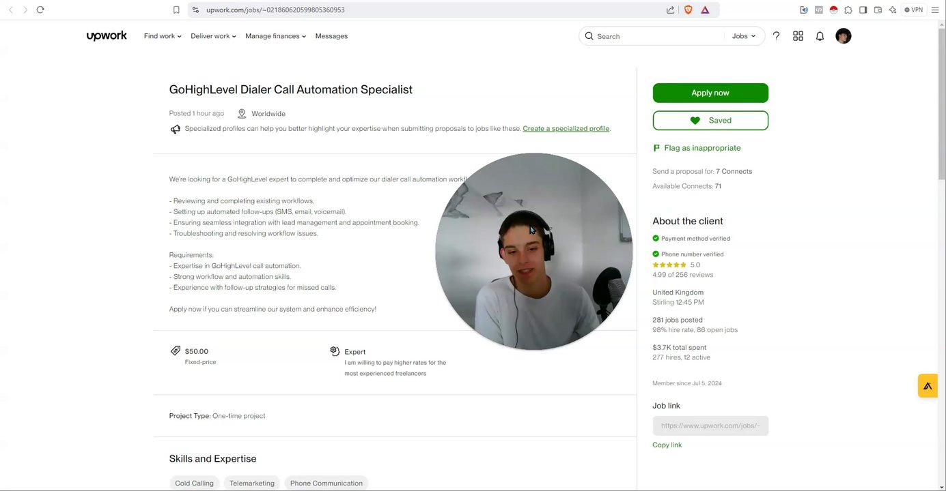
Task: Click the job title heading
Action: 291,89
